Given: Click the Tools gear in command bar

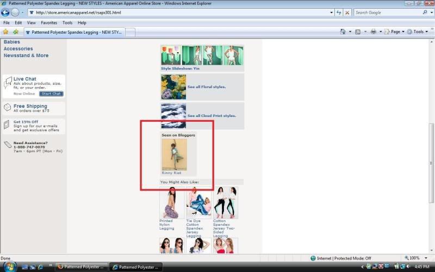Looking at the screenshot, I should pos(409,32).
